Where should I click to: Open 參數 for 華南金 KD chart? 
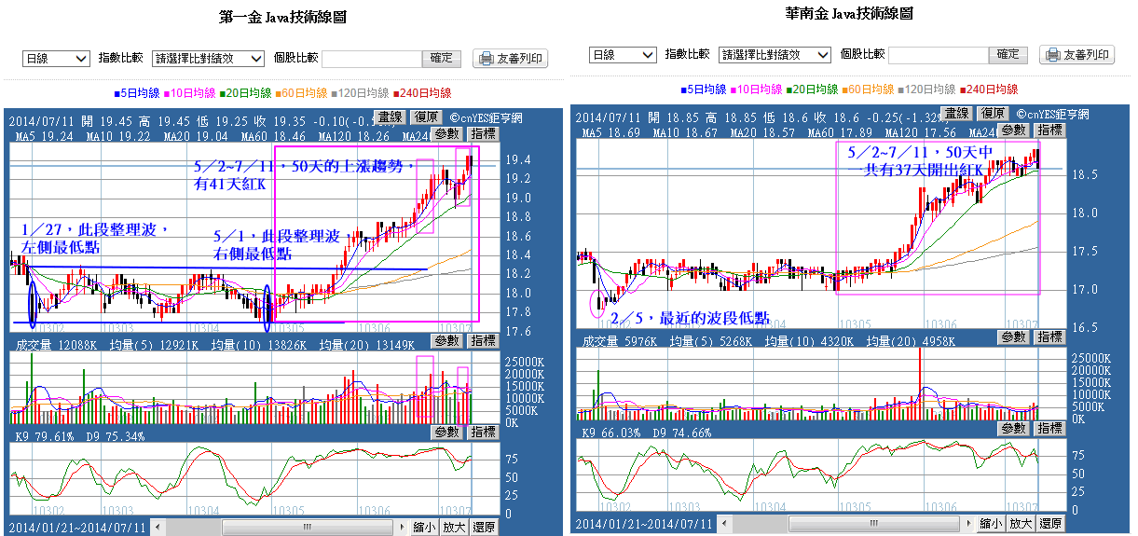[x=1014, y=428]
